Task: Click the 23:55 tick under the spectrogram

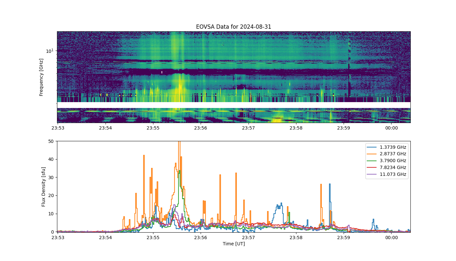Action: point(153,128)
